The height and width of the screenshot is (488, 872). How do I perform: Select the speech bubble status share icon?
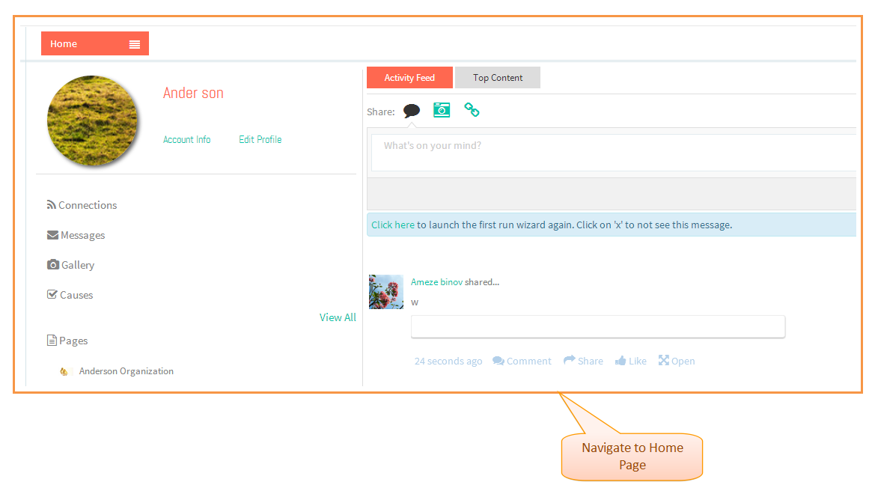[412, 111]
